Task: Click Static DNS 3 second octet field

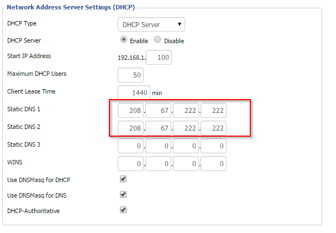Action: point(158,146)
